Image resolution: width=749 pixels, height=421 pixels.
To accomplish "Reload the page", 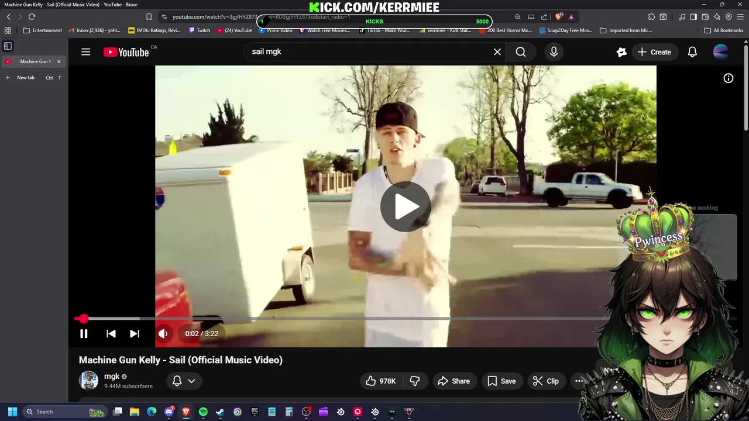I will 32,17.
